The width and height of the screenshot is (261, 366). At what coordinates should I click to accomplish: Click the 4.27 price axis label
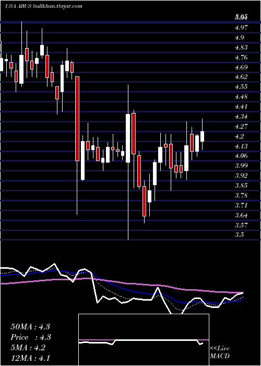pos(241,127)
